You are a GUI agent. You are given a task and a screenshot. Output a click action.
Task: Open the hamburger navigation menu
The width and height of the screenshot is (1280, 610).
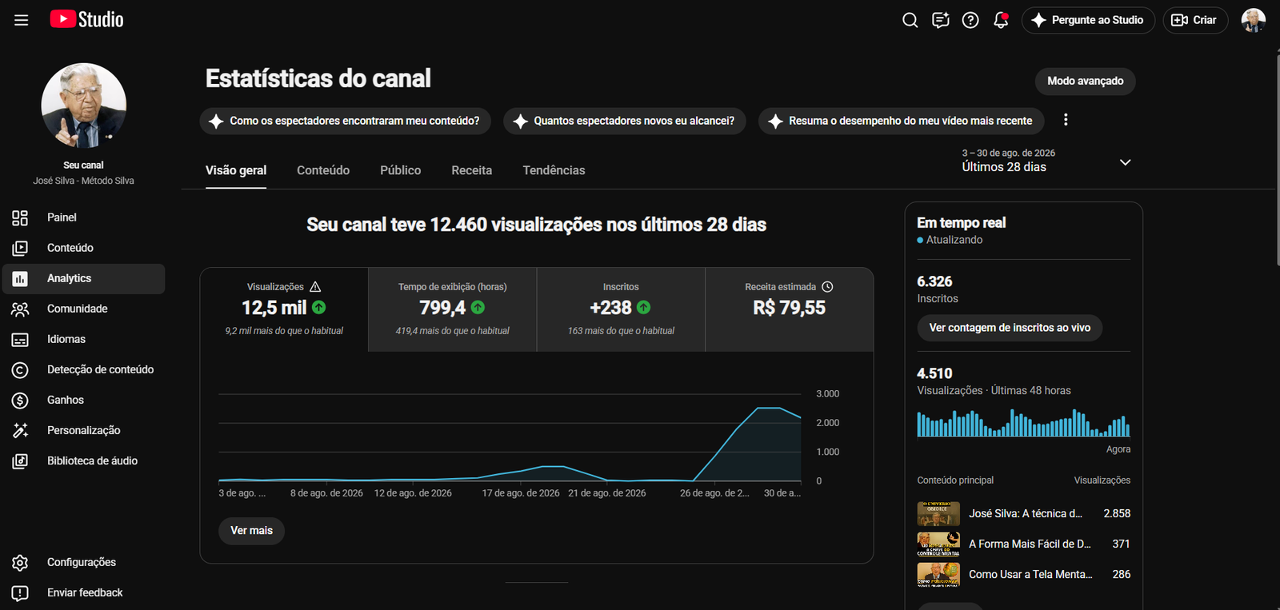(22, 20)
